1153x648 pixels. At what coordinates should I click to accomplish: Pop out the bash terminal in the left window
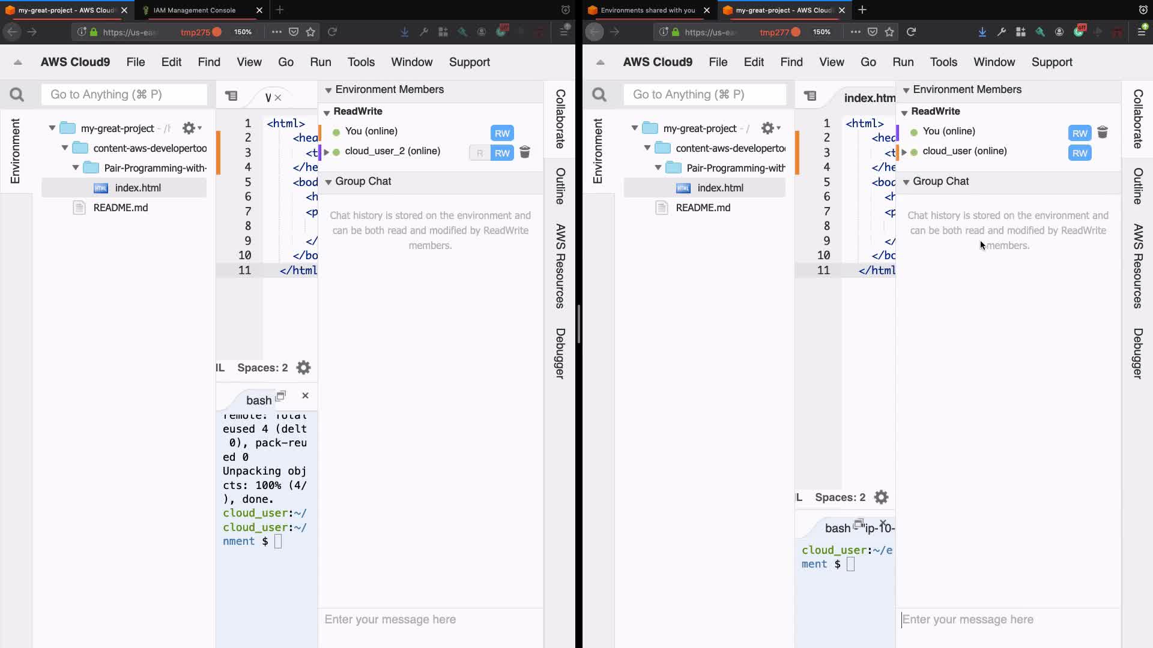point(280,396)
